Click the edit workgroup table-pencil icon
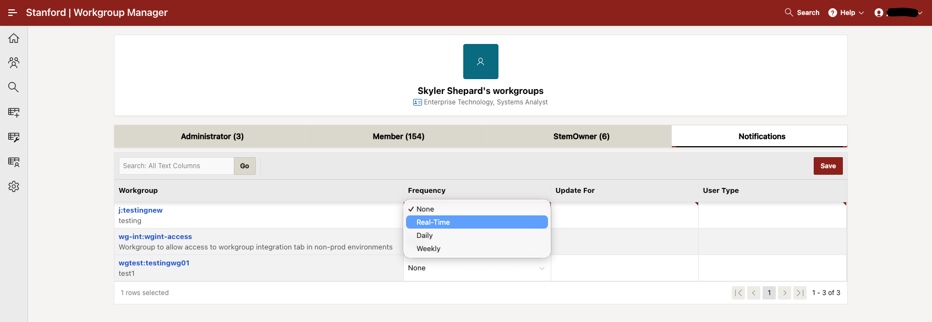Screen dimensions: 932x322 click(14, 137)
